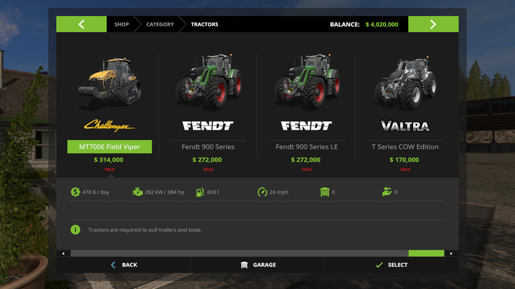515x289 pixels.
Task: Click the engine power icon
Action: [138, 192]
